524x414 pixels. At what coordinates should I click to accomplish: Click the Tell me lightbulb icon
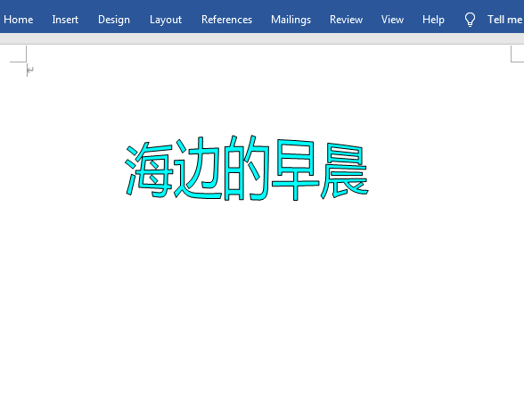(x=470, y=20)
